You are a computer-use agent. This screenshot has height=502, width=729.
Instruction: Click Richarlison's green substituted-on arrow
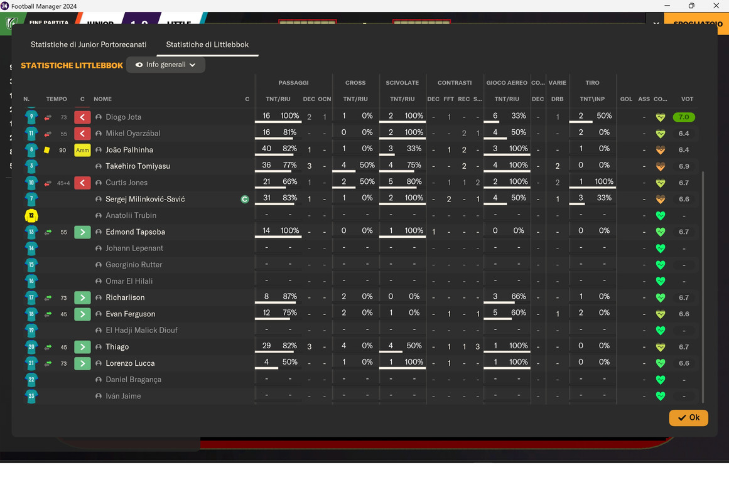[82, 297]
